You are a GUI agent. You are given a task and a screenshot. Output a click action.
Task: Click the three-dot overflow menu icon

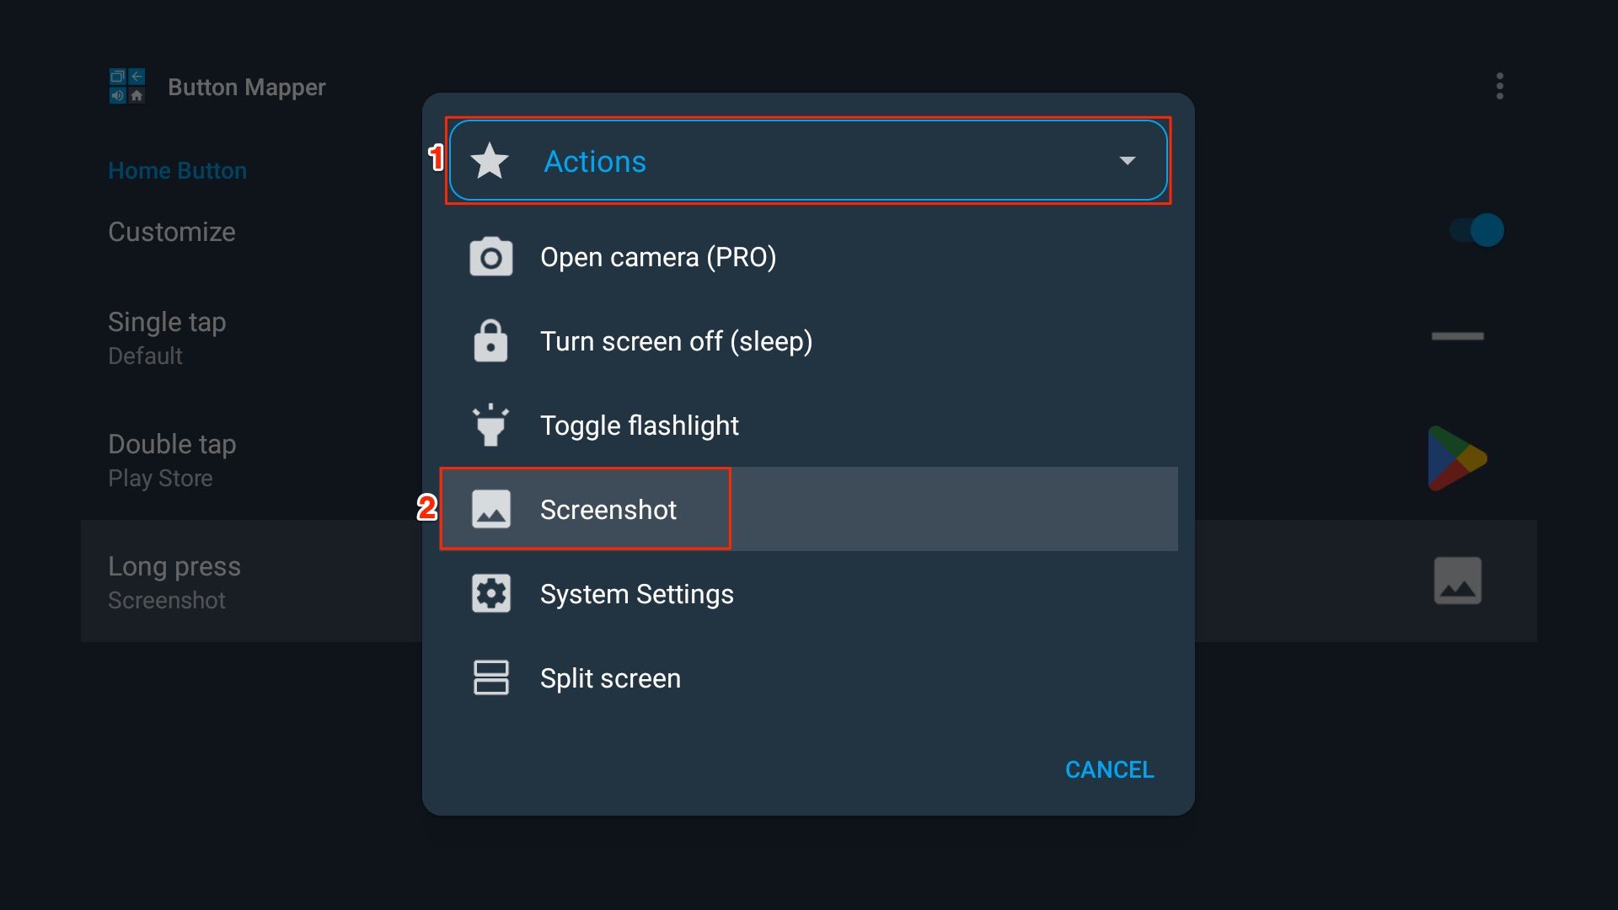1500,87
